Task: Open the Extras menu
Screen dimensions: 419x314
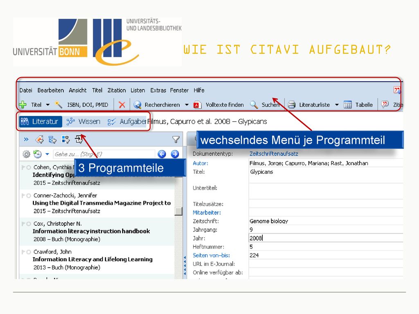Action: point(158,90)
